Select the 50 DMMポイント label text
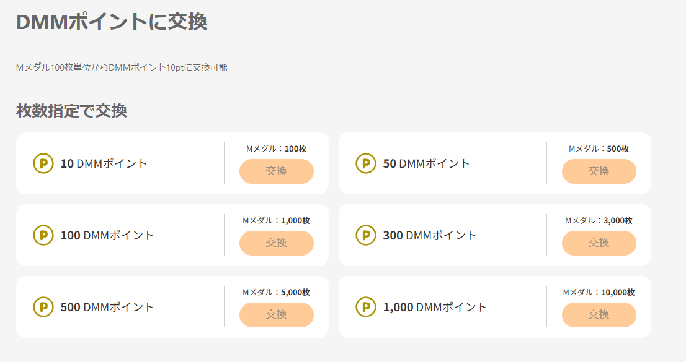Screen dimensions: 686x362 click(x=427, y=164)
